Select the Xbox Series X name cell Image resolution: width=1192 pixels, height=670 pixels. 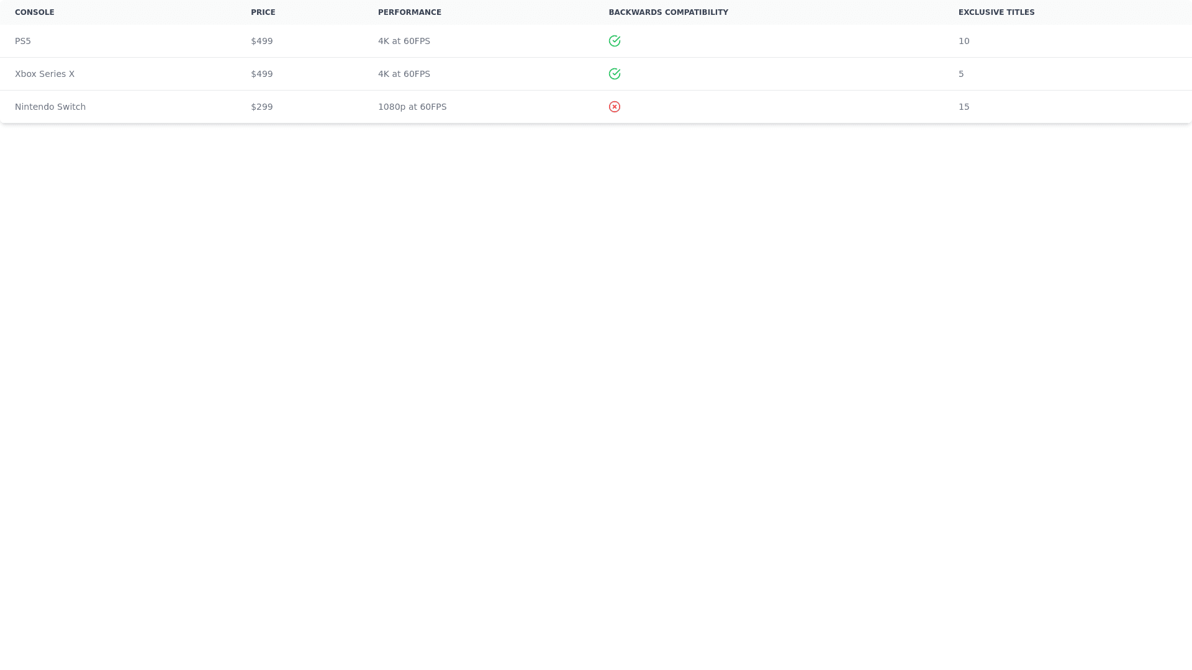[45, 74]
